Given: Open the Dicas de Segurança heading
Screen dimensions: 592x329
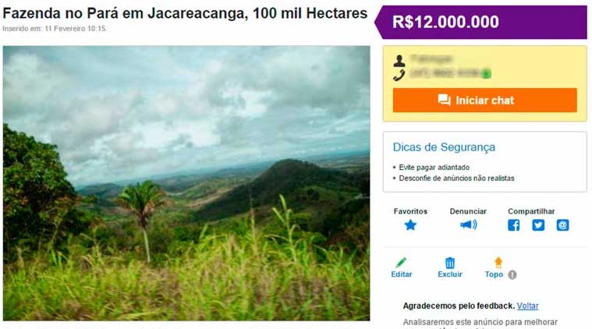Looking at the screenshot, I should click(444, 147).
